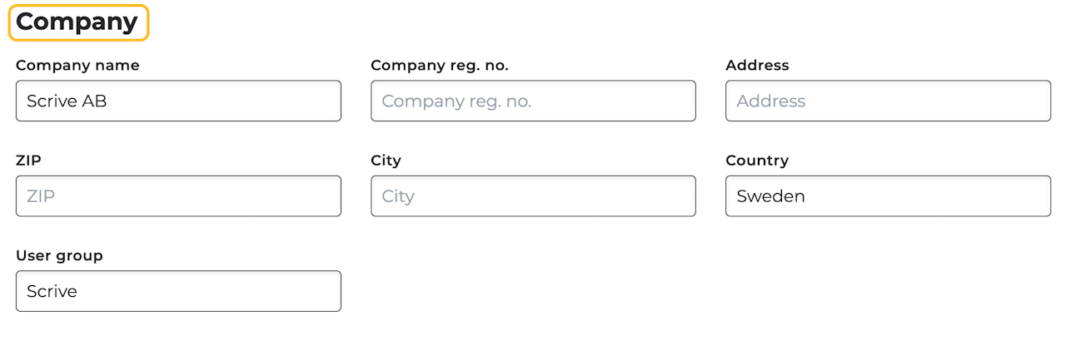Image resolution: width=1066 pixels, height=346 pixels.
Task: Click the "Country" field label
Action: (757, 161)
